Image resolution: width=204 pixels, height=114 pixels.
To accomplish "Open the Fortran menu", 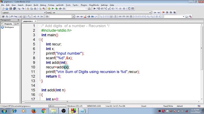I will click(51, 5).
